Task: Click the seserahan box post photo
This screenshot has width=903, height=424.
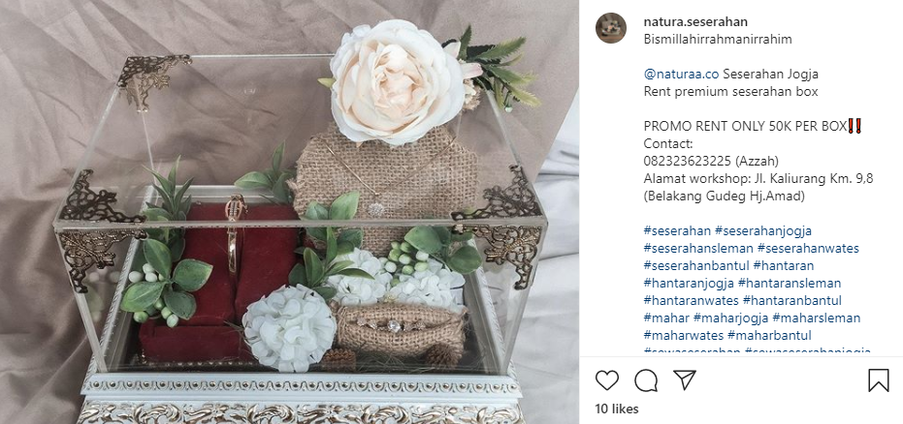Action: [x=289, y=212]
